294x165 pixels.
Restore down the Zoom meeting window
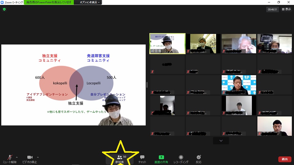(279, 2)
